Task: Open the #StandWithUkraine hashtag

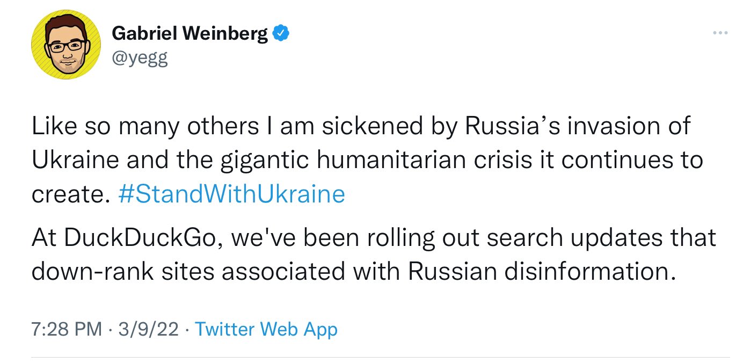Action: click(231, 194)
